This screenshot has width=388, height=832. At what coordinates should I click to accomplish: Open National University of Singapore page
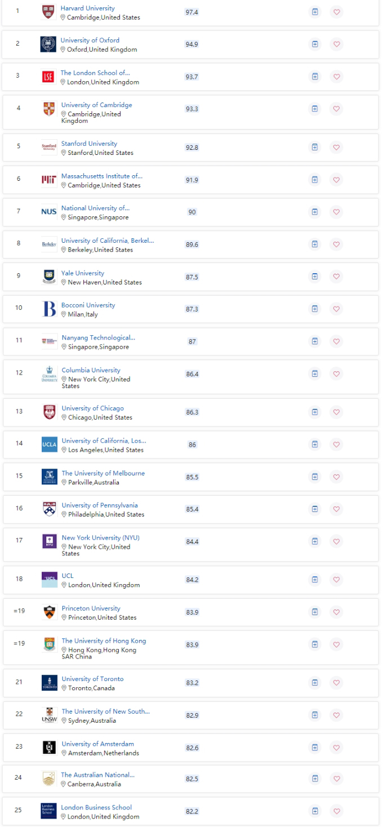click(95, 208)
